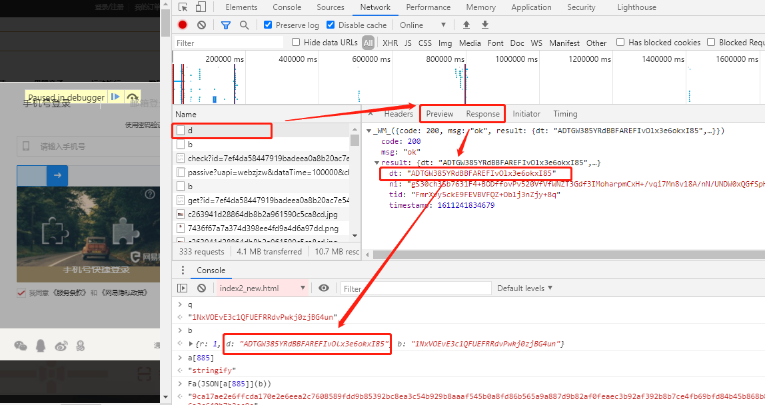Select the passive?uapi=webzjzw request
765x405 pixels.
tap(262, 173)
